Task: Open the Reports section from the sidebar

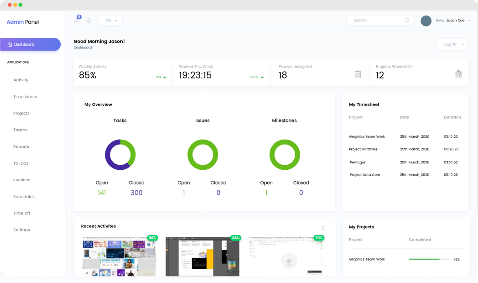Action: (21, 147)
